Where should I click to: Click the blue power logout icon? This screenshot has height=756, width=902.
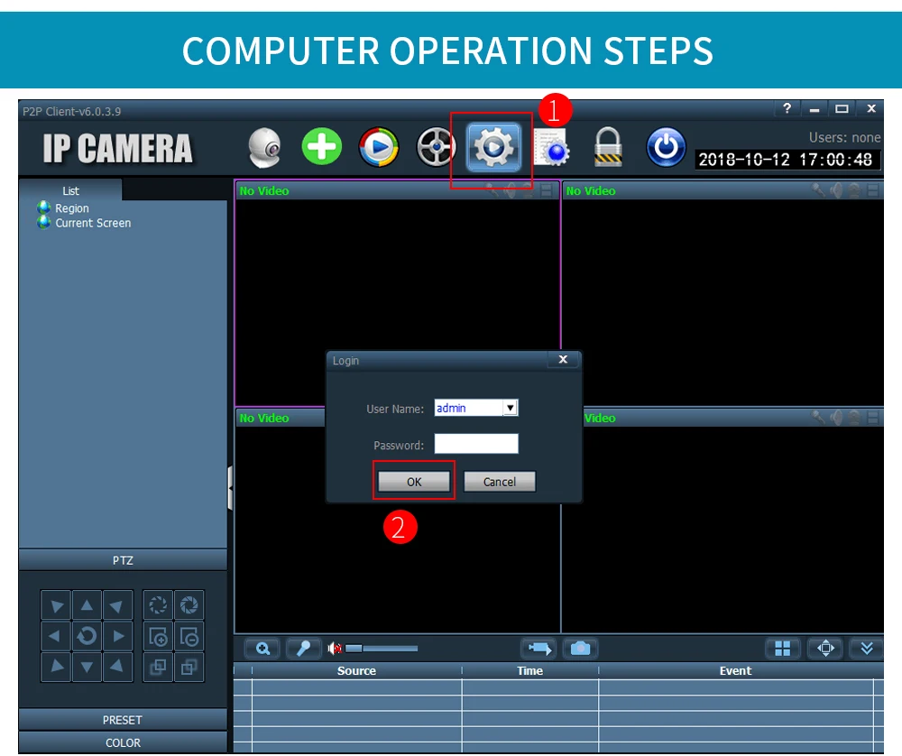click(x=666, y=147)
